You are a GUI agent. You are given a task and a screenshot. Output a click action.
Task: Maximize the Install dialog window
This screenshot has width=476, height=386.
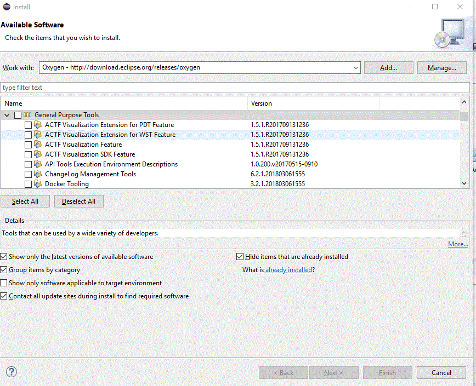(x=435, y=7)
